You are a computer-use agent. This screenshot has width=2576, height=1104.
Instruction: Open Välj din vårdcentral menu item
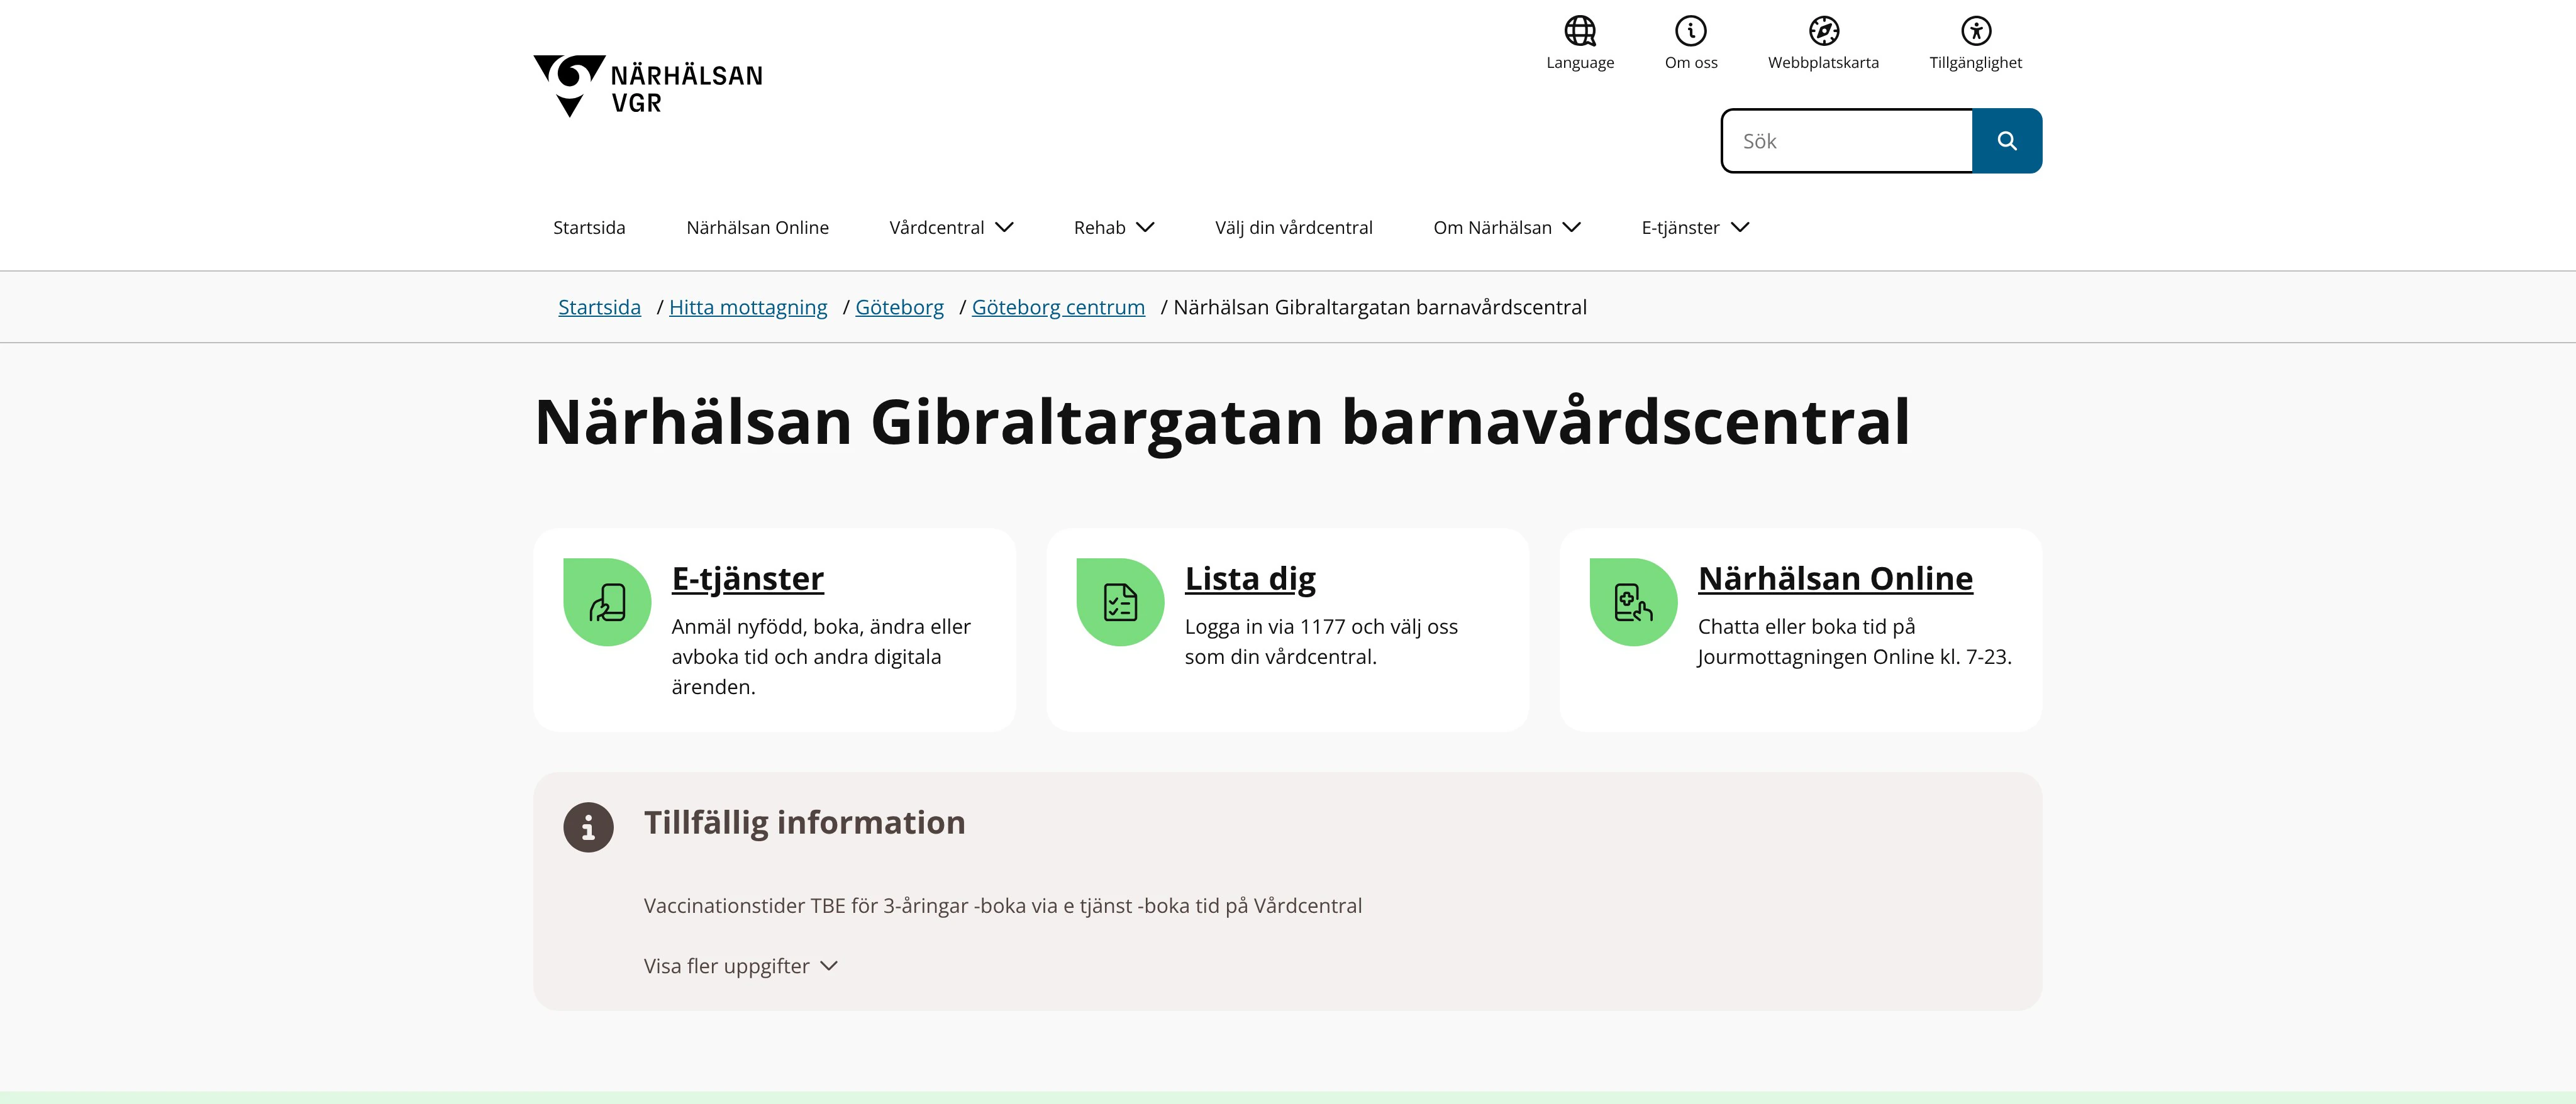pos(1293,228)
